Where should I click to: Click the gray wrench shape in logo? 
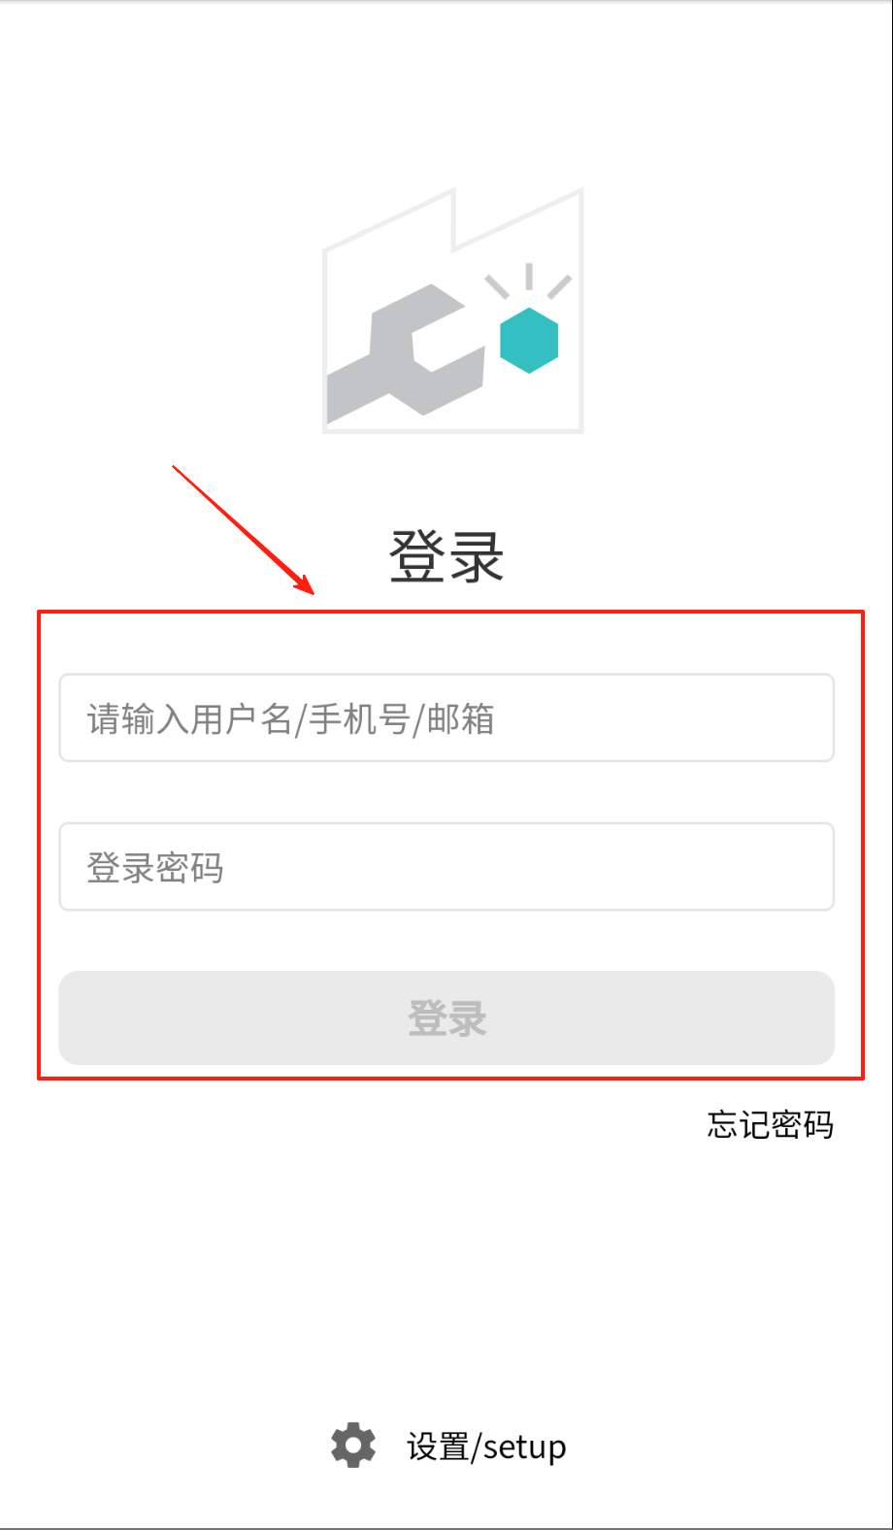point(406,353)
